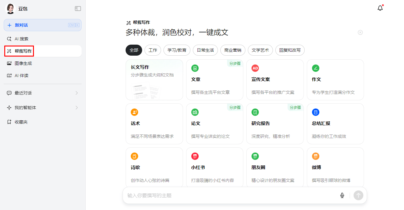Click the send arrow button
Image resolution: width=404 pixels, height=210 pixels.
pyautogui.click(x=358, y=195)
